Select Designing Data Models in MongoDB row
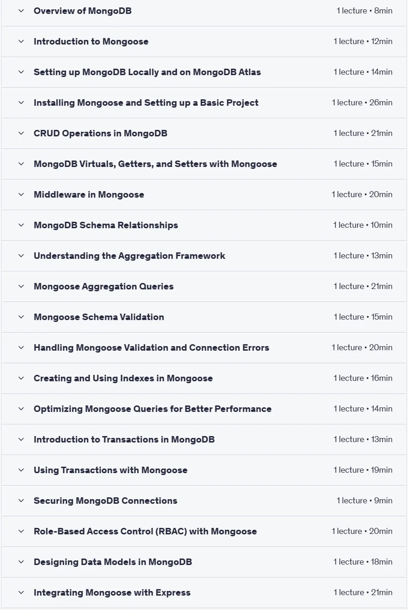 coord(204,562)
